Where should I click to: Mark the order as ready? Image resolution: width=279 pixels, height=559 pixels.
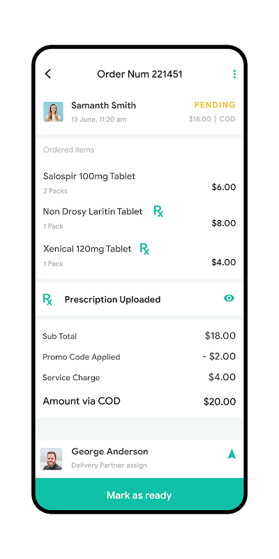[x=139, y=495]
